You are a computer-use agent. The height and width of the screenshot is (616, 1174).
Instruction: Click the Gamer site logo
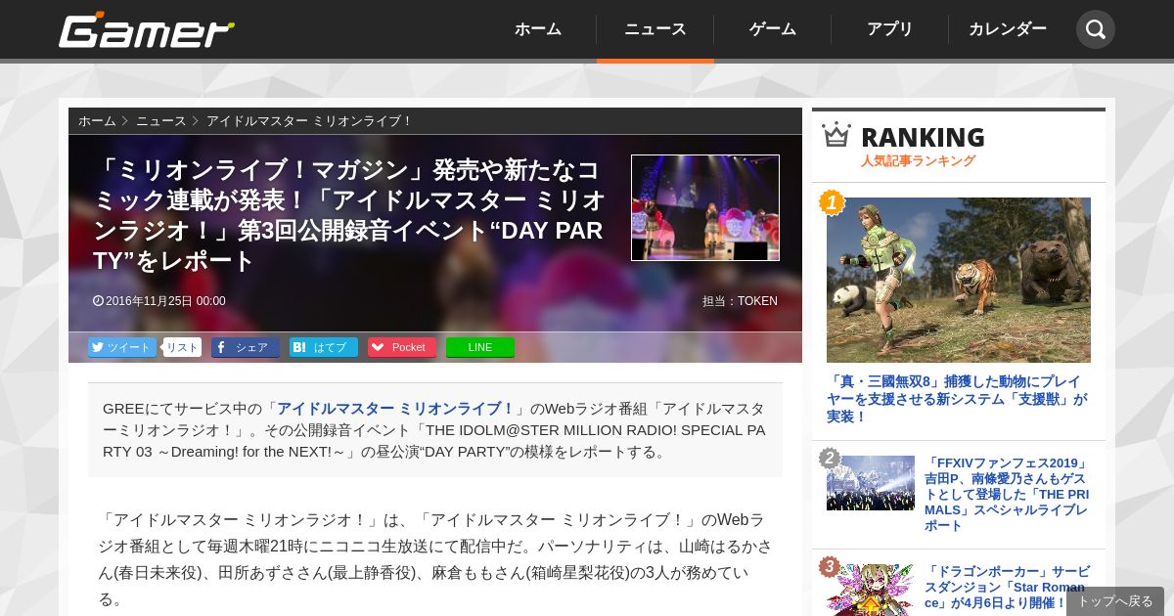pos(147,30)
